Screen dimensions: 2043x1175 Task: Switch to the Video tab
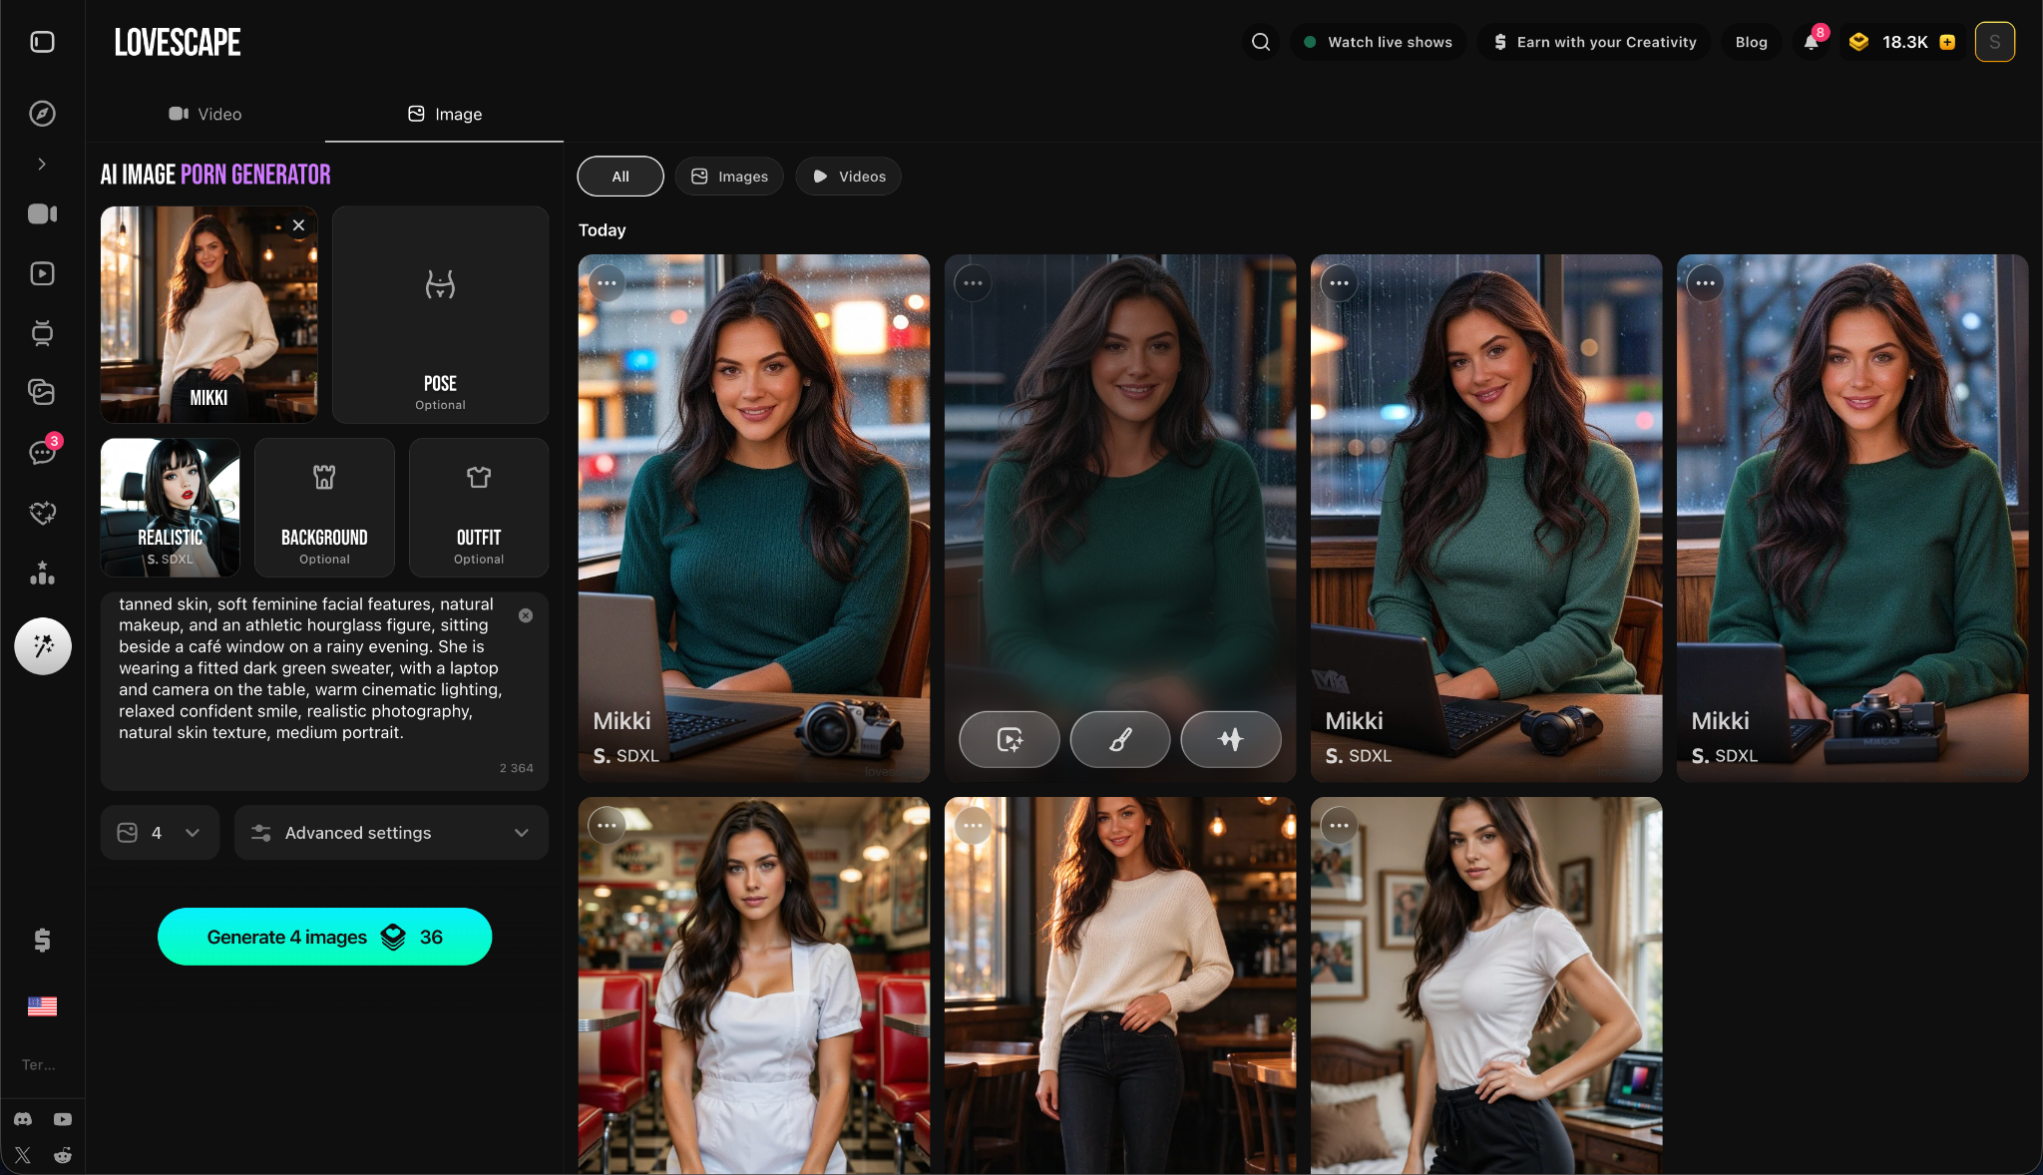[205, 114]
